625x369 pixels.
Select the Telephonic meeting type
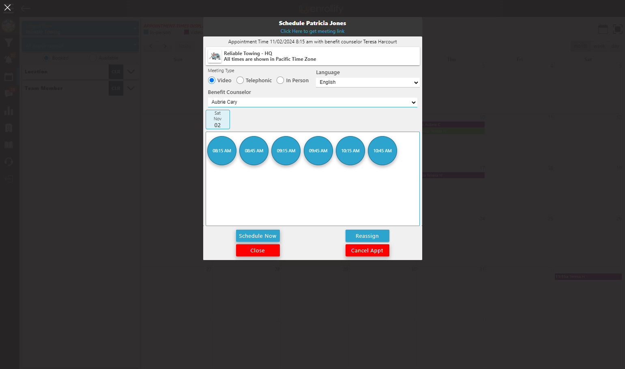tap(240, 80)
